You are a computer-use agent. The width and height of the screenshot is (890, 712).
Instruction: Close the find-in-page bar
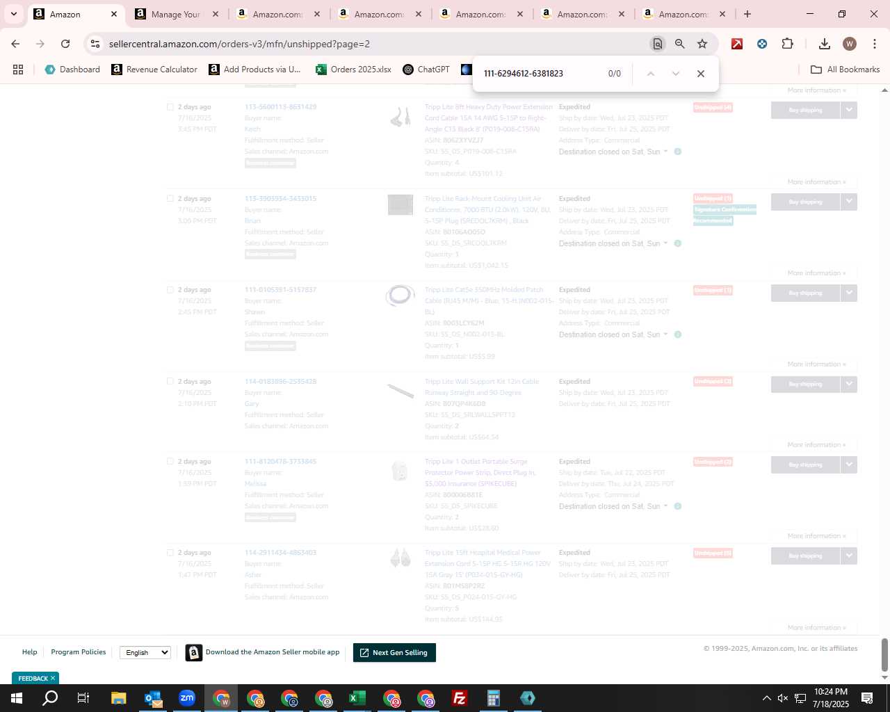[701, 74]
